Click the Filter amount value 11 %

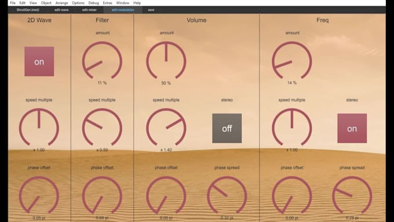click(102, 83)
